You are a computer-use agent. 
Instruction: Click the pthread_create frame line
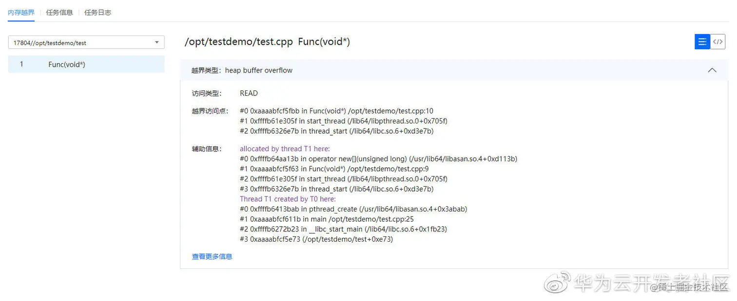[353, 209]
